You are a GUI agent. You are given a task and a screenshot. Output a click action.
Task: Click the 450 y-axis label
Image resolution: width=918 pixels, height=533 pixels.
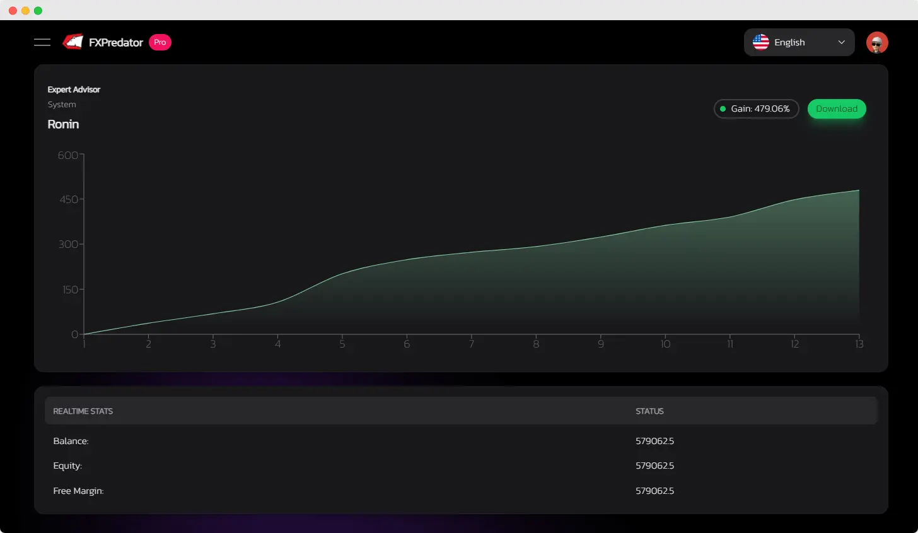coord(69,199)
